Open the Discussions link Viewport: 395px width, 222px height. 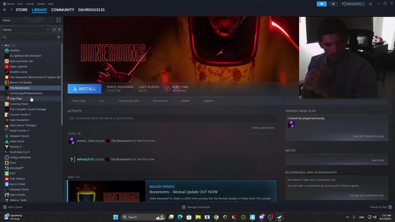[x=160, y=101]
